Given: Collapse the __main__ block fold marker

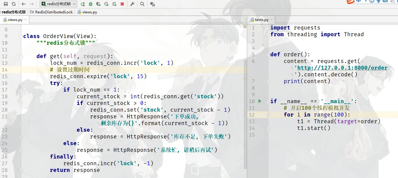Looking at the screenshot, I should tap(268, 101).
